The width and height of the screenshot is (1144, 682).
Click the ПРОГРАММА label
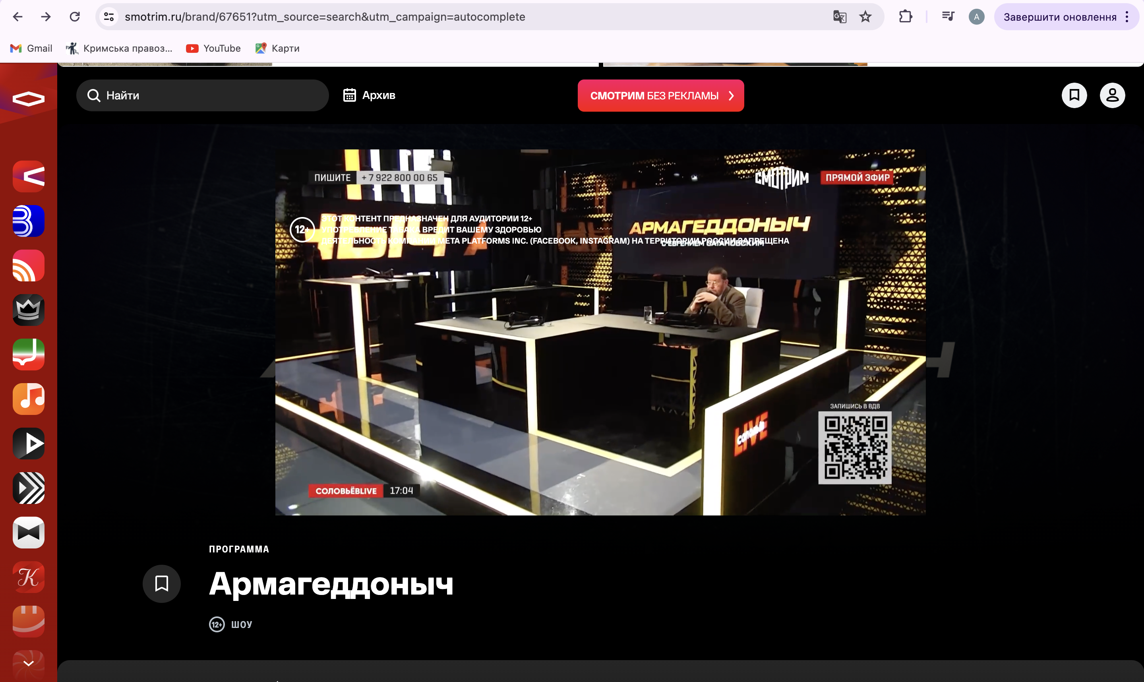point(239,549)
